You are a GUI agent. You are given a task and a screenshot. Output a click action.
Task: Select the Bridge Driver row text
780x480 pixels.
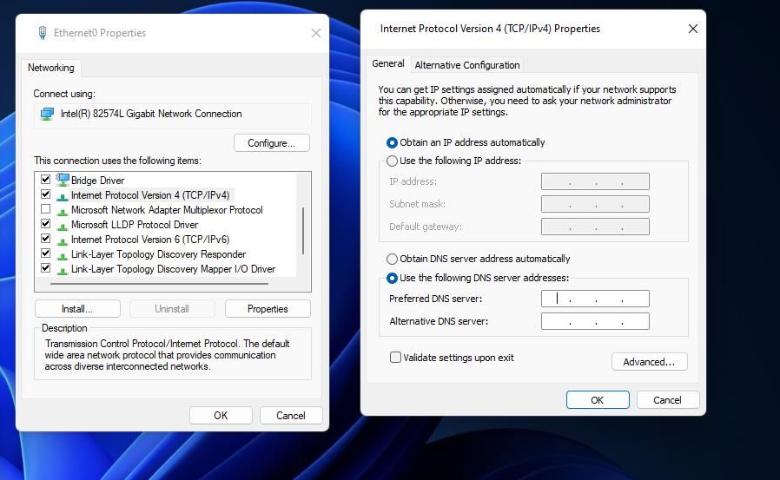pos(97,181)
